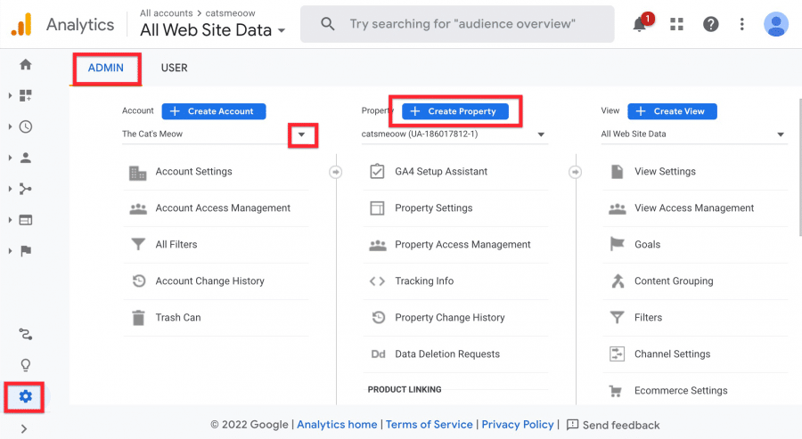Open the catsmeoow property dropdown arrow
Viewport: 802px width, 439px height.
(x=541, y=135)
